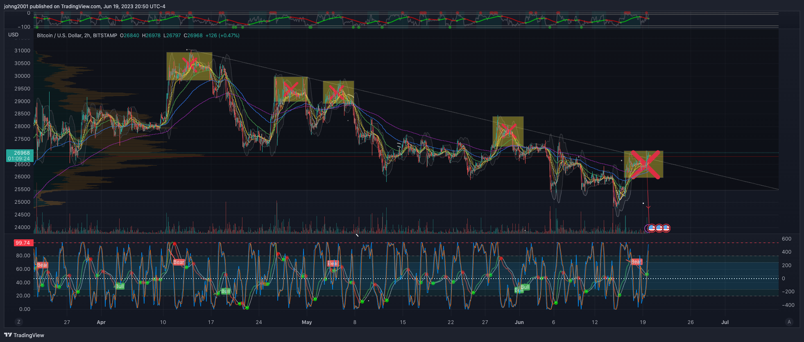Click the 26 date label before Jul
Screen dimensions: 804x342
pos(691,322)
